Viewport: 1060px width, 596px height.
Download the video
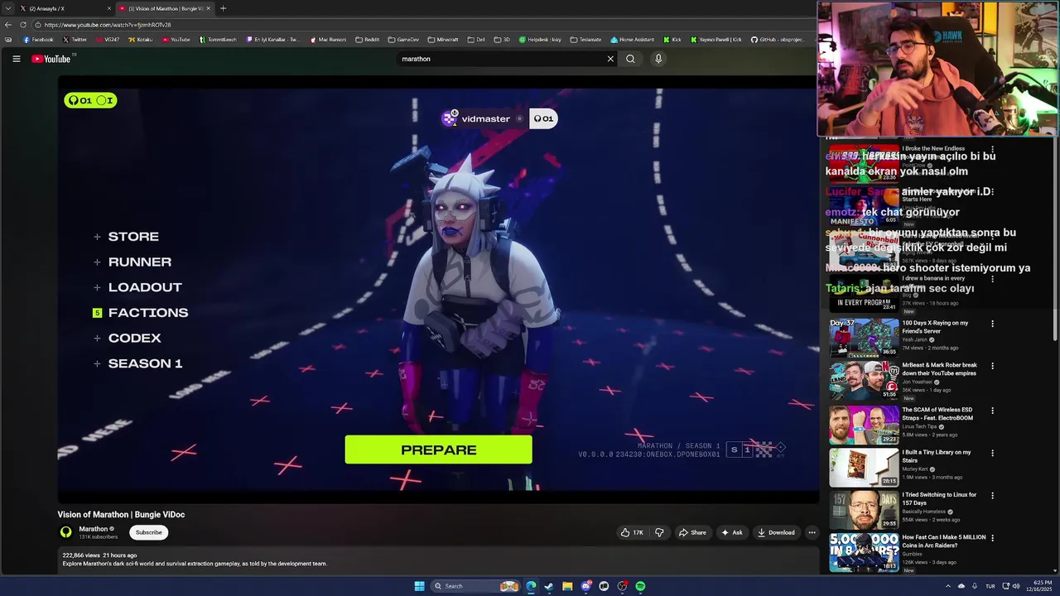pos(776,532)
